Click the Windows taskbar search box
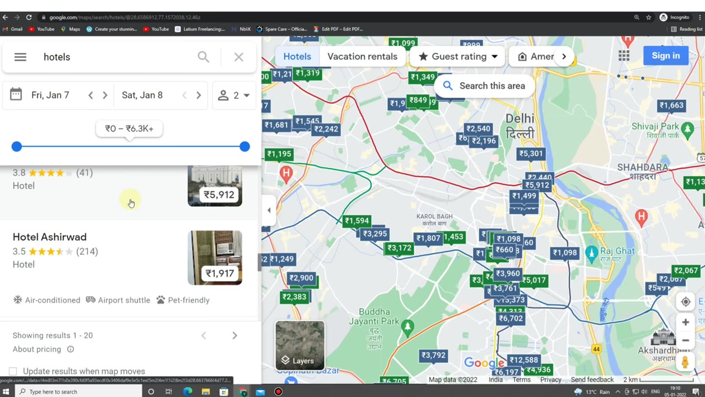 [x=78, y=391]
